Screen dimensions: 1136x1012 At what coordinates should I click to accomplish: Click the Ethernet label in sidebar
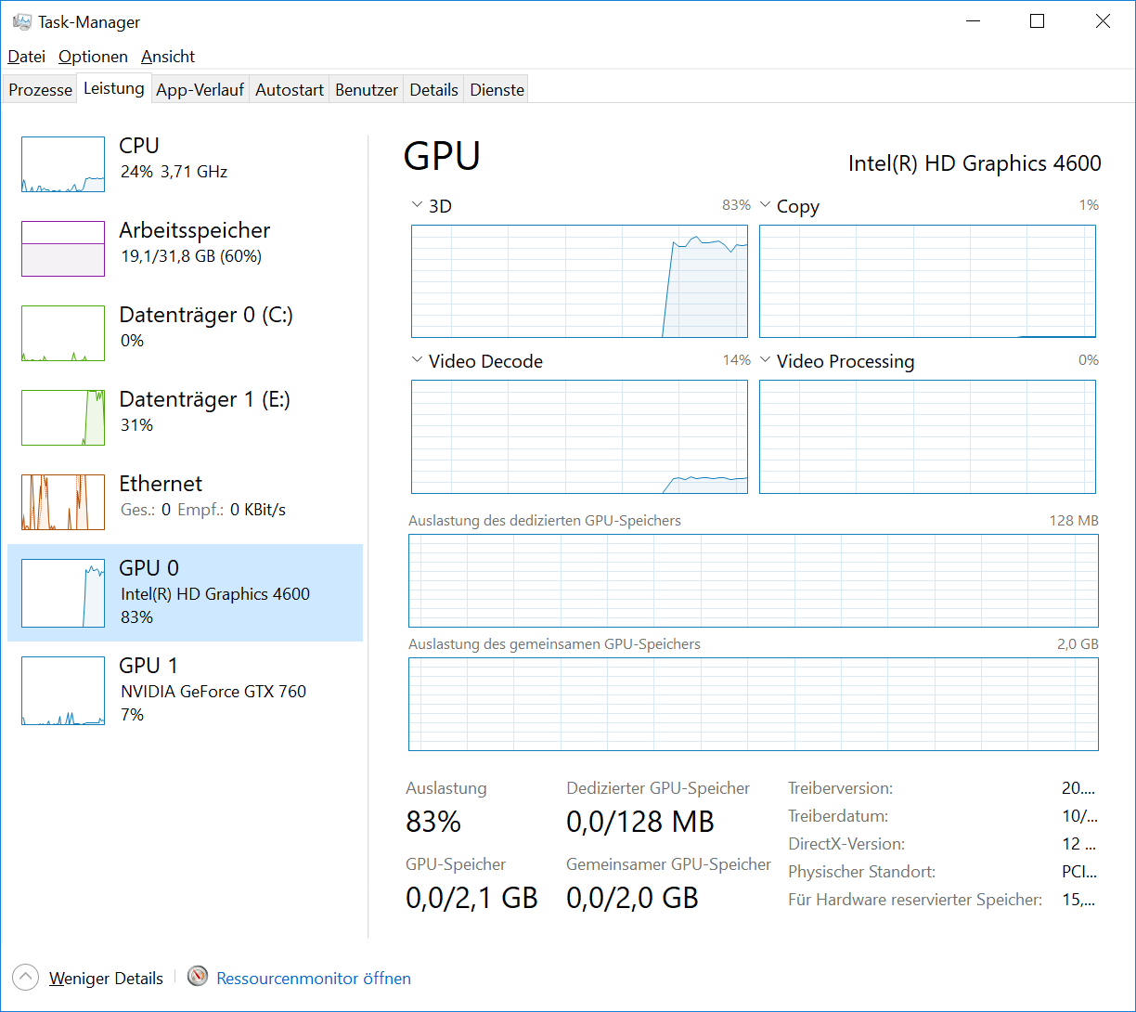point(161,484)
